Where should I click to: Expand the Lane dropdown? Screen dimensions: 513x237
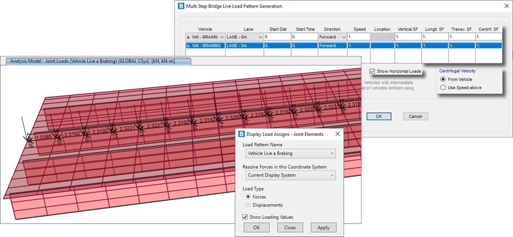tap(244, 37)
